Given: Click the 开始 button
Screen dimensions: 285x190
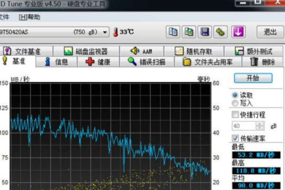Looking at the screenshot, I should point(253,78).
